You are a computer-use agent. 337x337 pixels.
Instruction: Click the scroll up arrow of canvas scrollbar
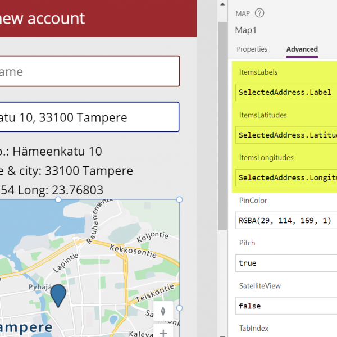click(222, 4)
